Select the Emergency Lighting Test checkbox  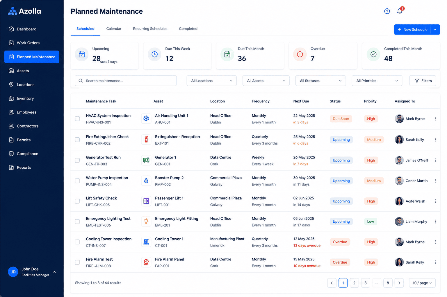77,222
